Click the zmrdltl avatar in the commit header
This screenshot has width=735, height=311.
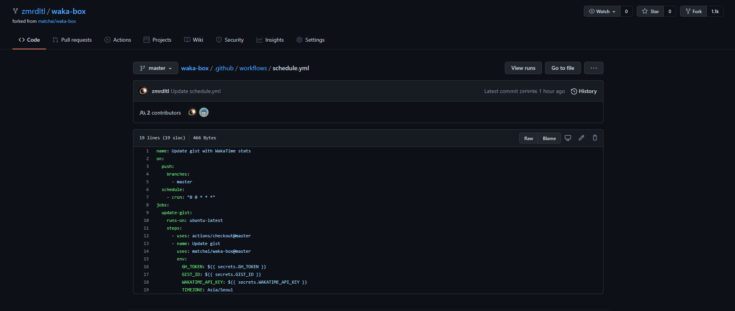tap(143, 91)
